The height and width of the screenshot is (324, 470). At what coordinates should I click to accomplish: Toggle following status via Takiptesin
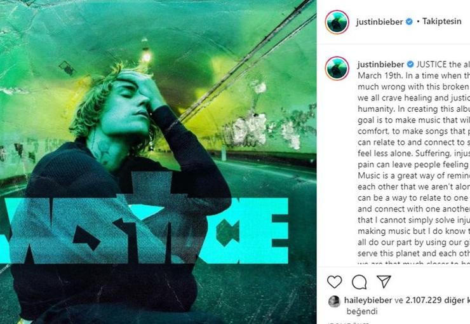coord(442,21)
